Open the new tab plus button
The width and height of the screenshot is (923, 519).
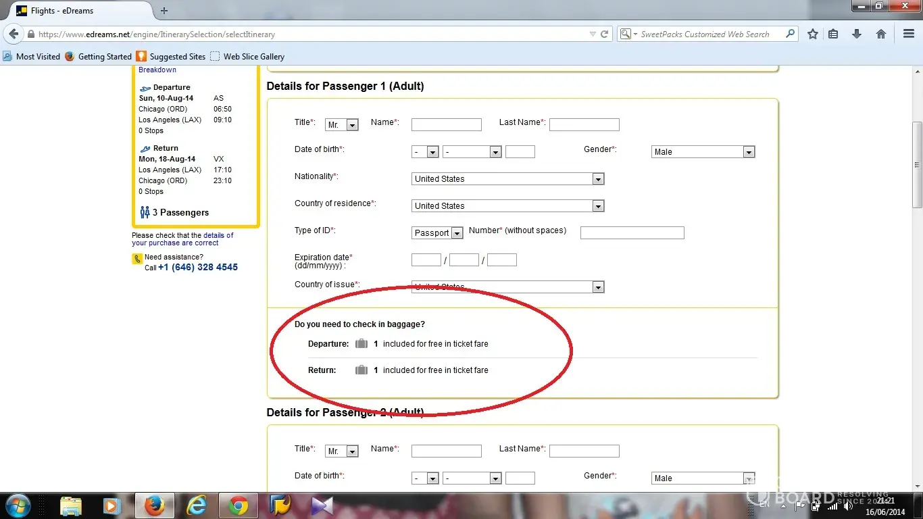click(164, 11)
